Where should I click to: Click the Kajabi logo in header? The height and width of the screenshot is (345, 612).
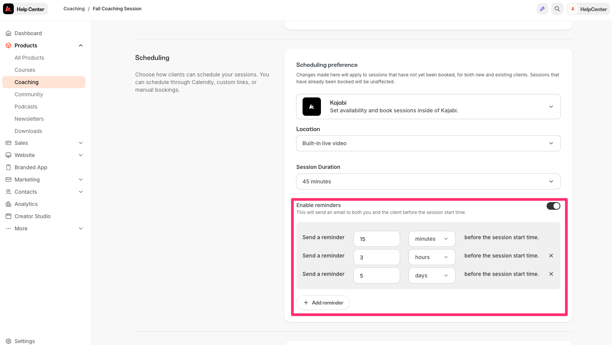point(8,9)
